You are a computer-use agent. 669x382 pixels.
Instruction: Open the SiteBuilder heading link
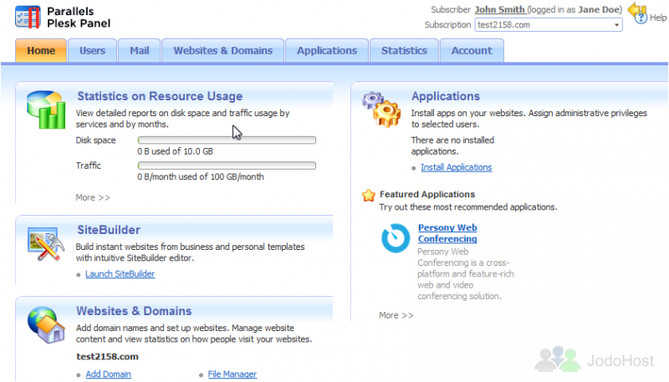tap(109, 230)
